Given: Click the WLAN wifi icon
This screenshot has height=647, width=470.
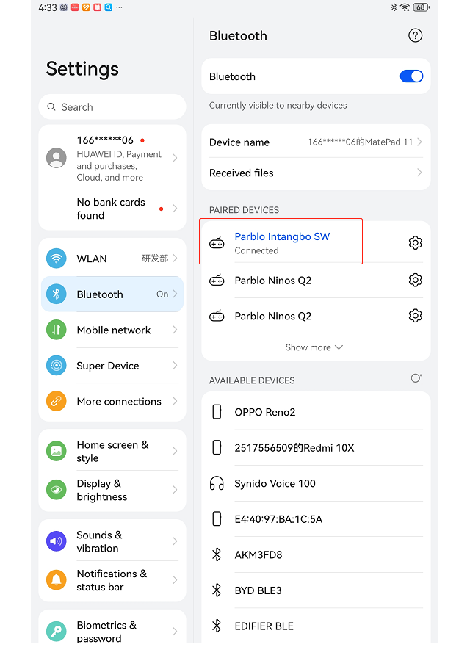Looking at the screenshot, I should pos(57,259).
